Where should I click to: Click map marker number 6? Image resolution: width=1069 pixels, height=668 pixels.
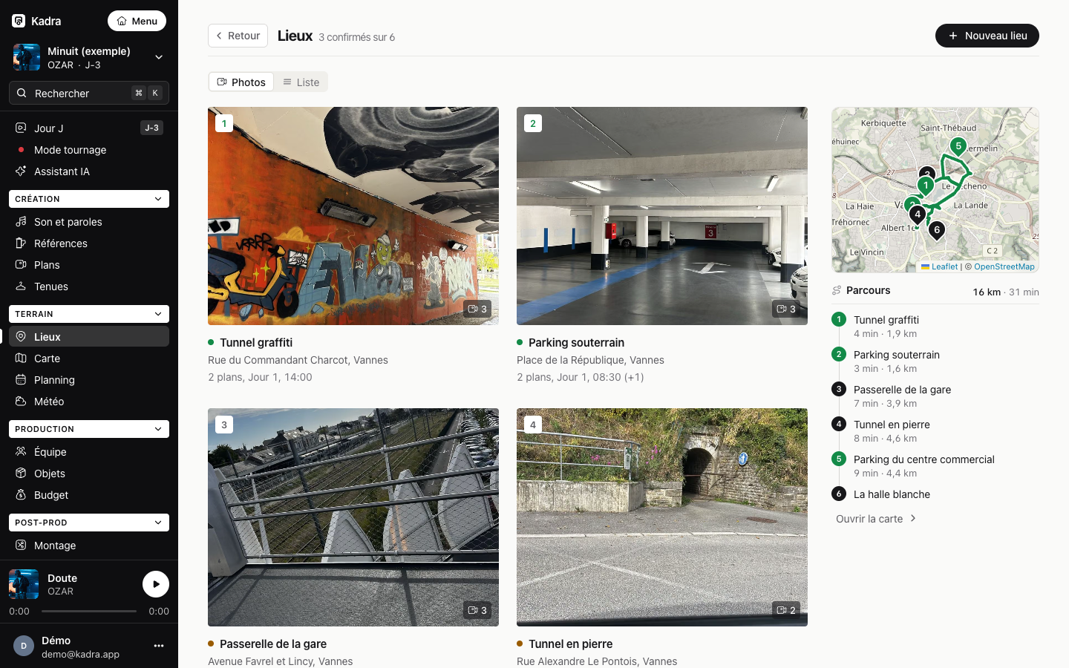coord(937,231)
